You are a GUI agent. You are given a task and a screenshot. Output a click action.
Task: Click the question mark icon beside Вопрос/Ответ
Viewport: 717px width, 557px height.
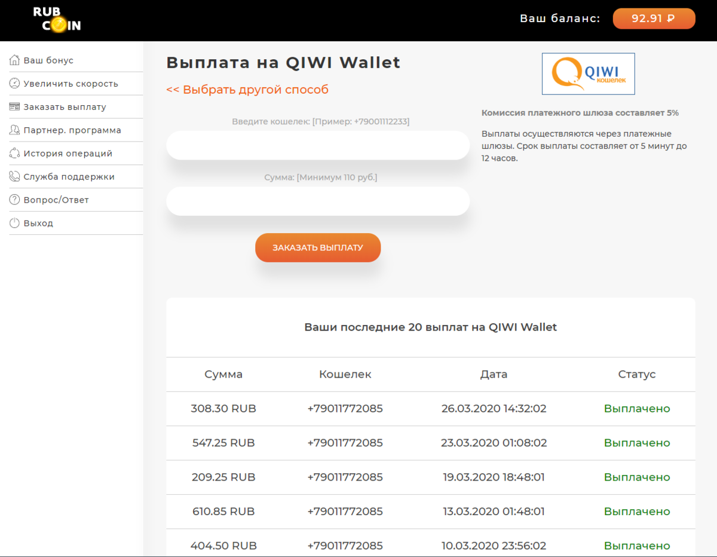(15, 200)
